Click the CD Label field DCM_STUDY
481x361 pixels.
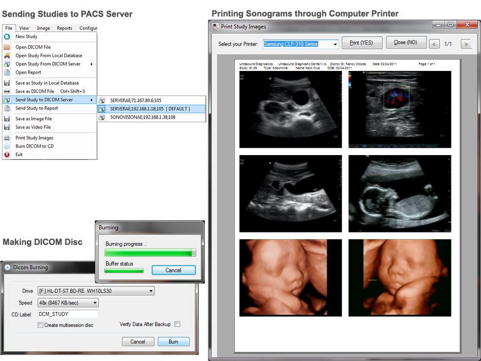(x=68, y=314)
